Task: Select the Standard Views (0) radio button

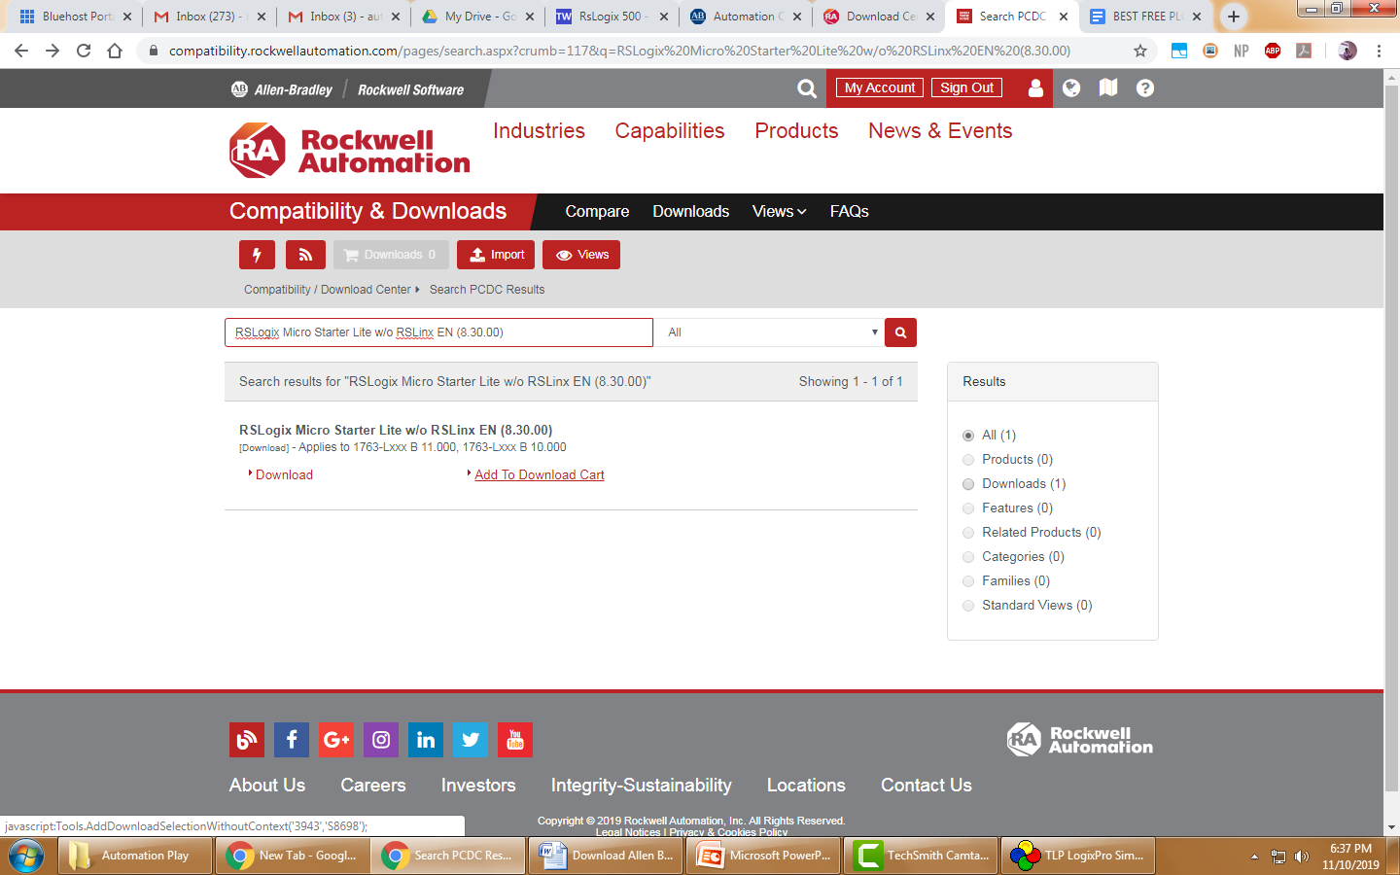Action: click(968, 606)
